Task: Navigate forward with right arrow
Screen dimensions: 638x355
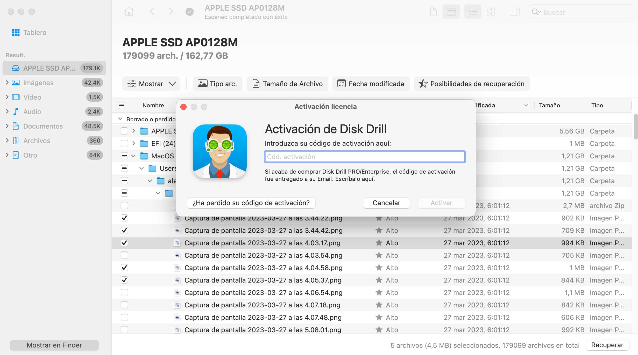Action: [x=171, y=12]
